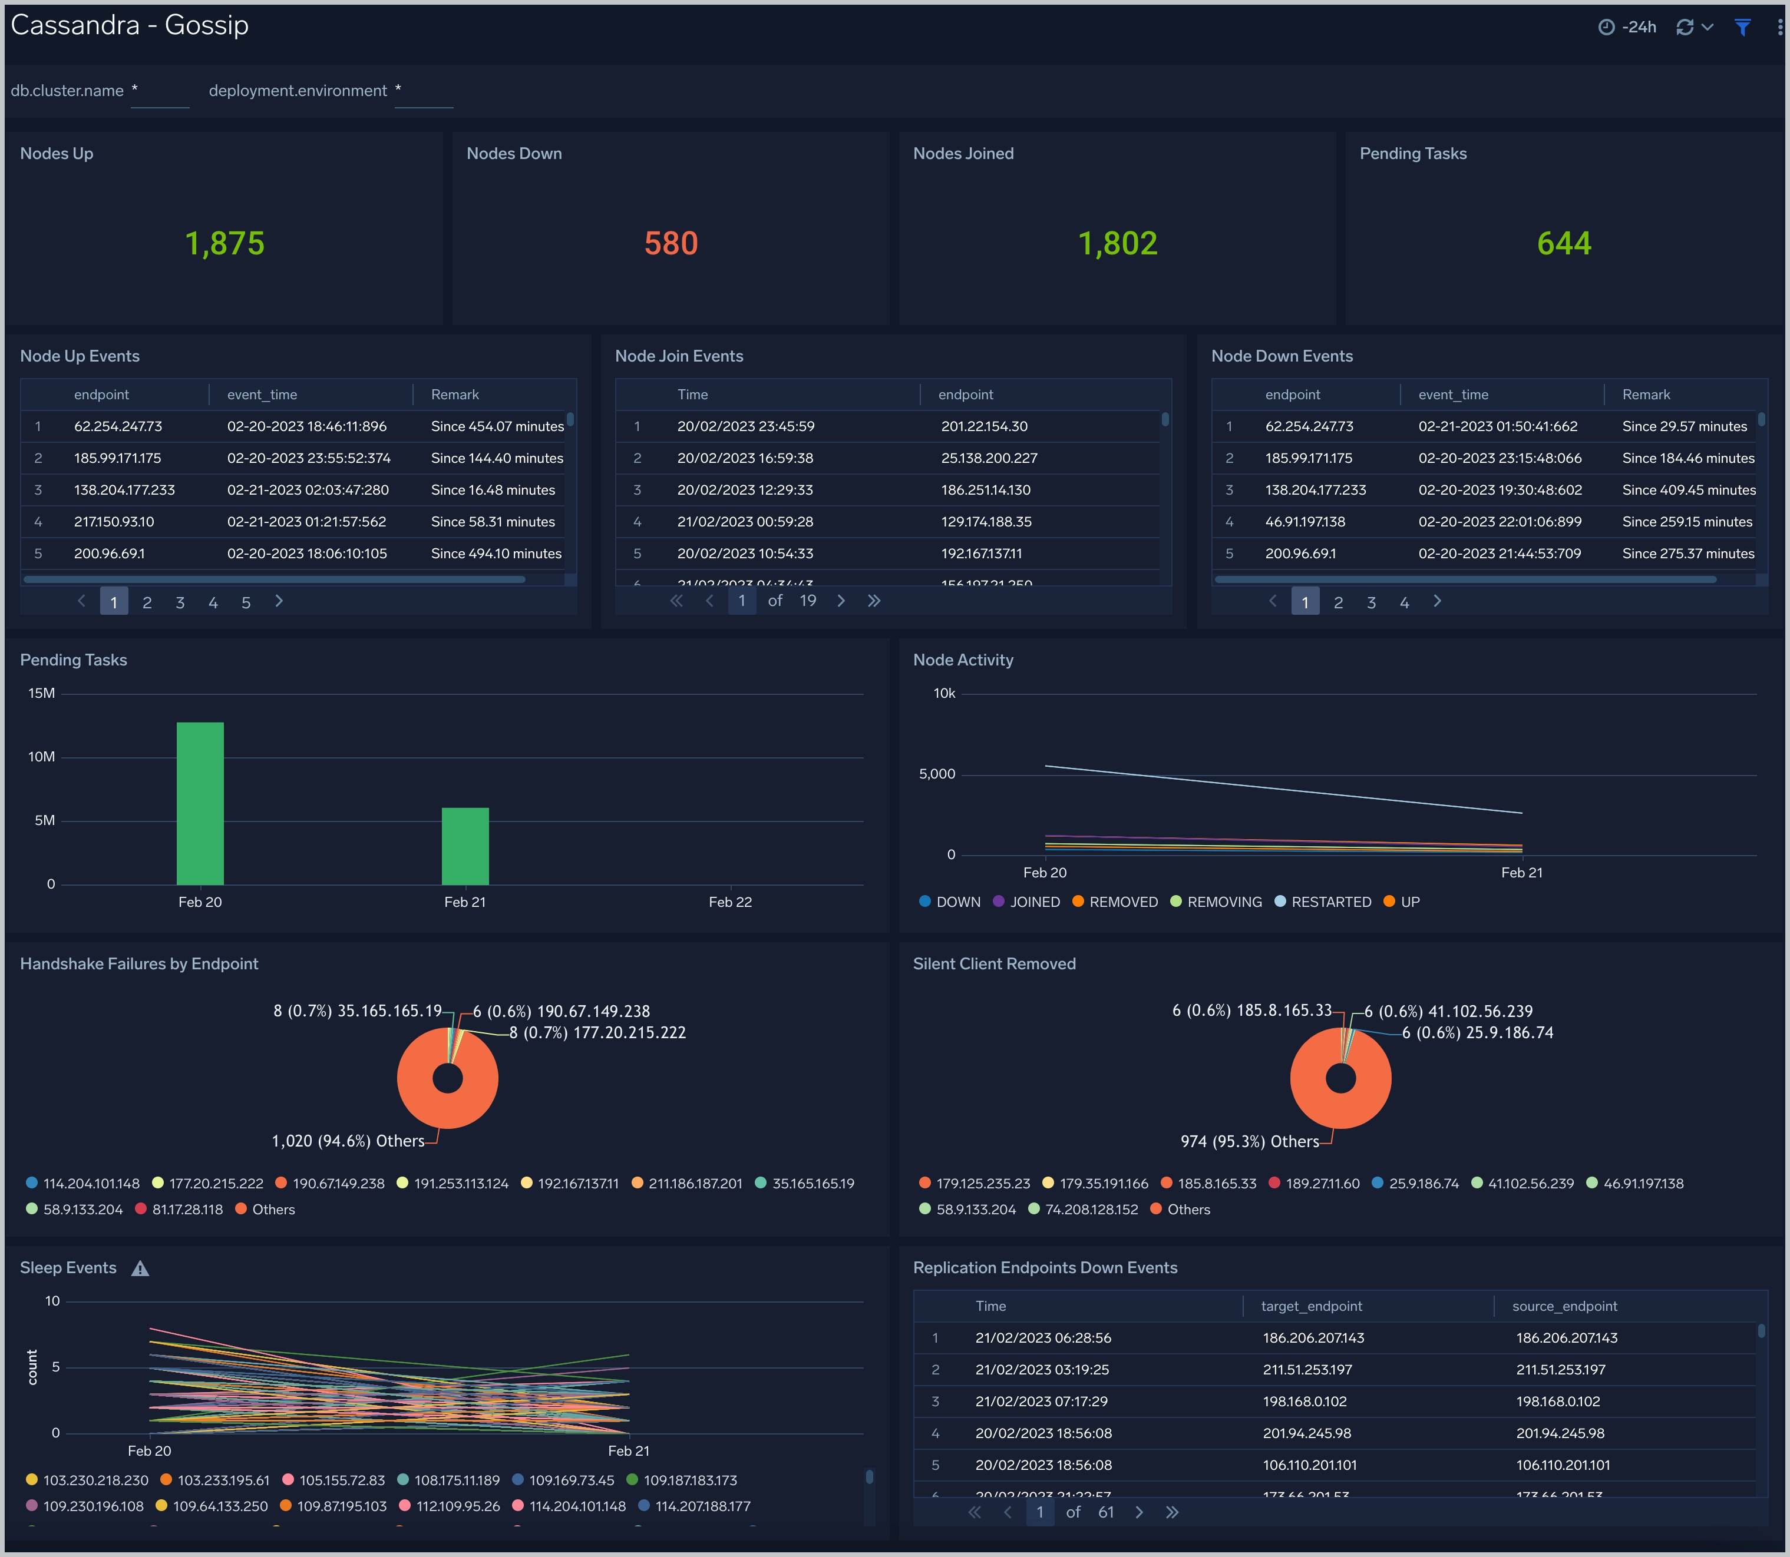Toggle UP series in Node Activity legend
The height and width of the screenshot is (1557, 1790).
coord(1401,902)
